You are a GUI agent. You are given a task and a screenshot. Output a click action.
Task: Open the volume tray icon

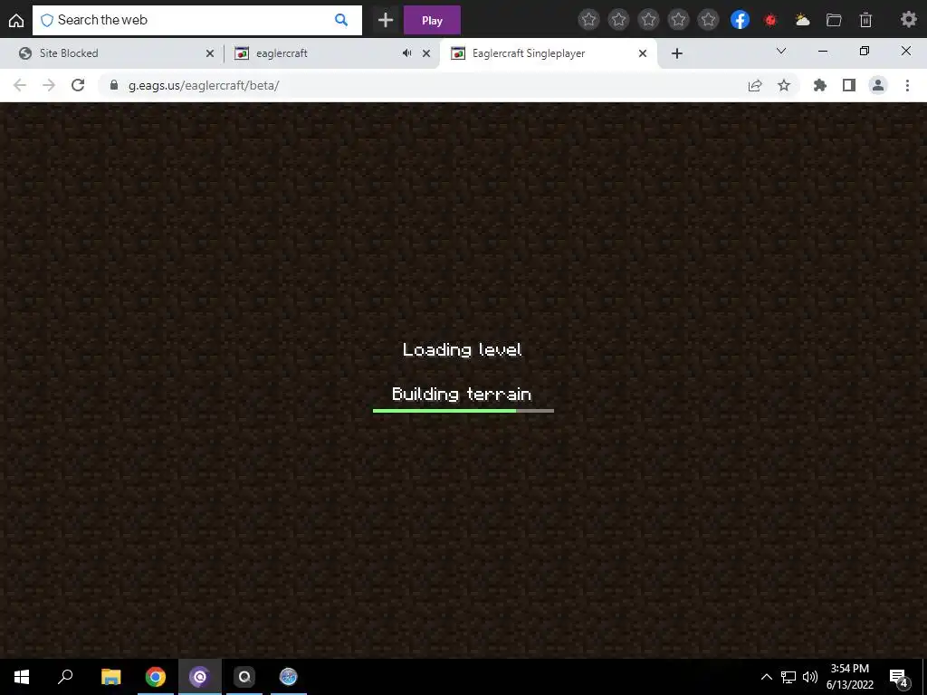(x=810, y=677)
